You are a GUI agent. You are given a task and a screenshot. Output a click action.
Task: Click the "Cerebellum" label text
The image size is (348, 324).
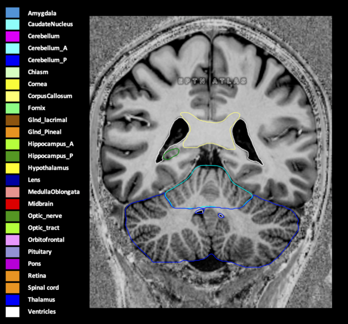(x=44, y=36)
